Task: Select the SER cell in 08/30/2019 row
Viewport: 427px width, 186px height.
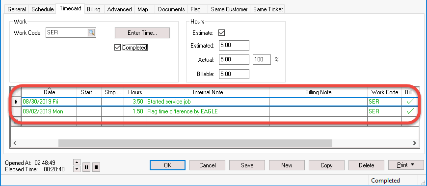Action: click(x=384, y=102)
